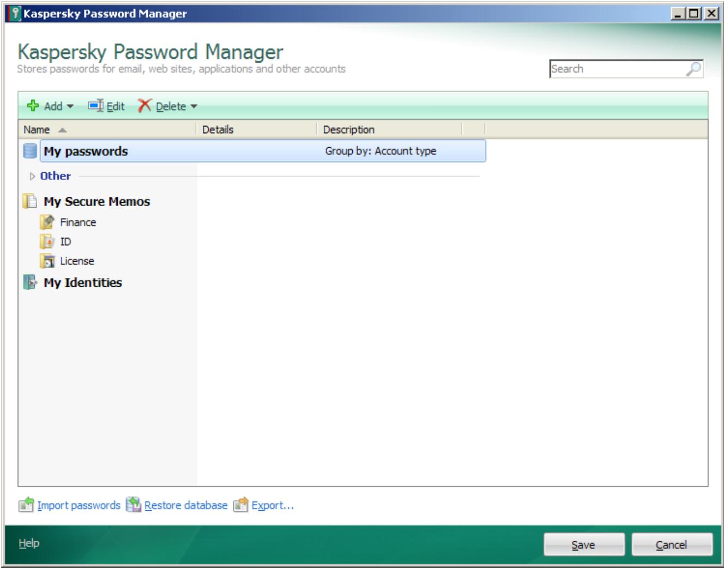
Task: Select the ID memo entry
Action: 65,241
